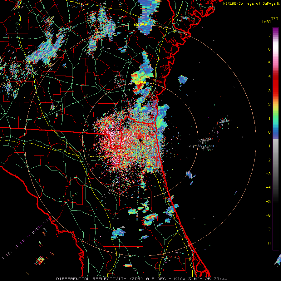Click the [dB] unit label
Image resolution: width=281 pixels, height=281 pixels.
(267, 22)
